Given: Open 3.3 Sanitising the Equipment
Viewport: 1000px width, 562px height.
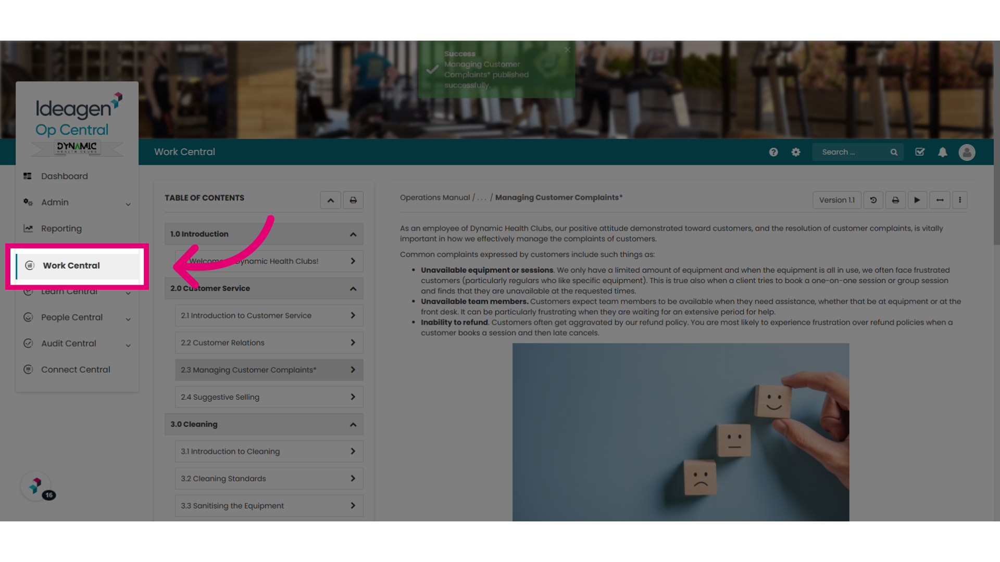Looking at the screenshot, I should [x=269, y=506].
